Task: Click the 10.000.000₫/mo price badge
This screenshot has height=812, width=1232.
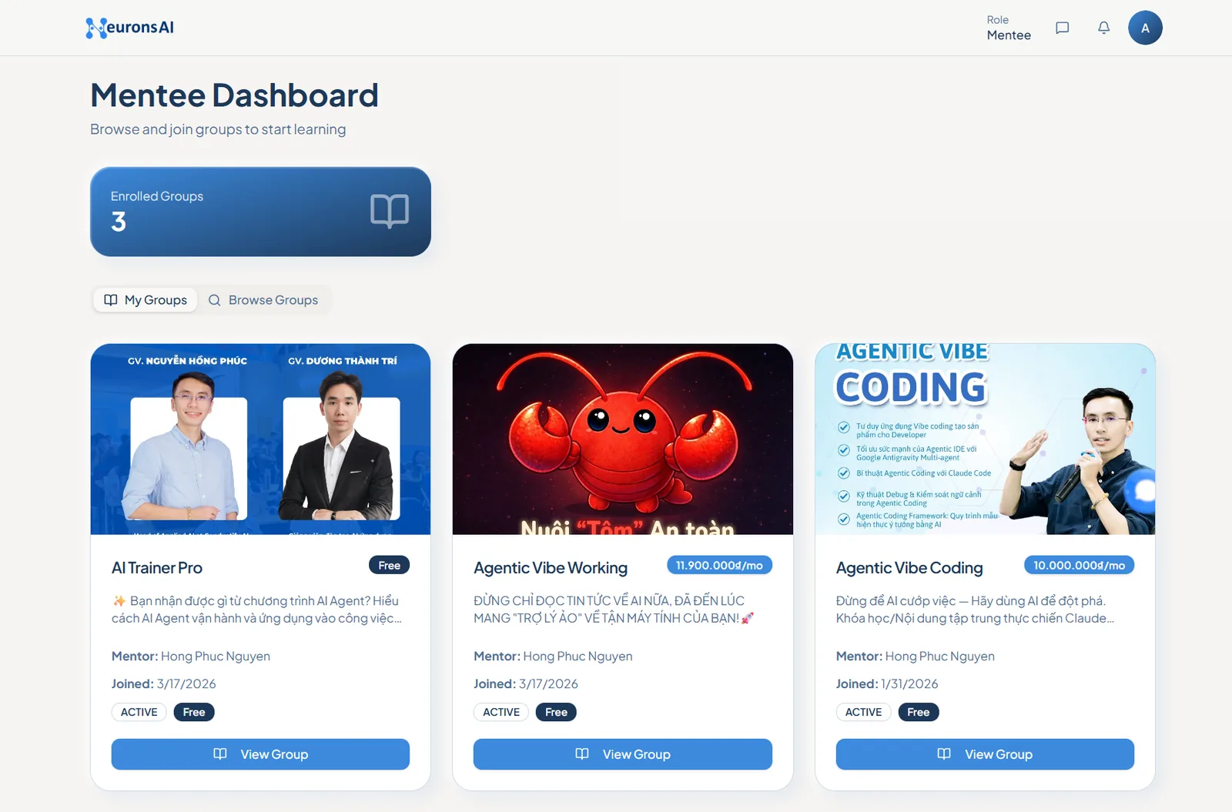Action: [x=1079, y=565]
